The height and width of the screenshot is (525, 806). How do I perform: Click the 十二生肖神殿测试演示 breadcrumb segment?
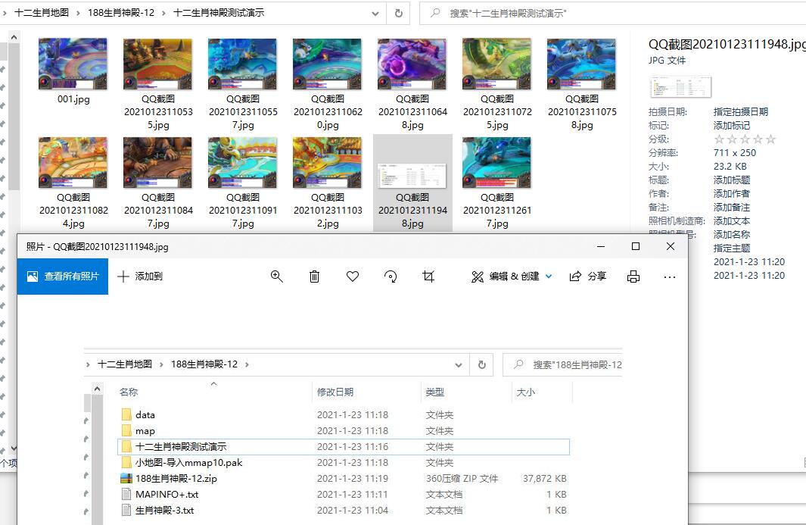point(219,13)
